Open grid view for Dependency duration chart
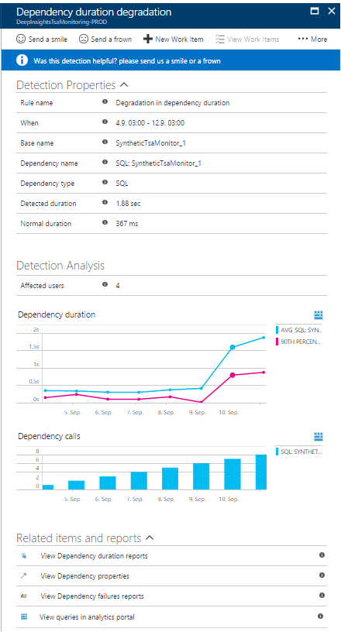Screen dimensions: 341x632 pyautogui.click(x=319, y=314)
